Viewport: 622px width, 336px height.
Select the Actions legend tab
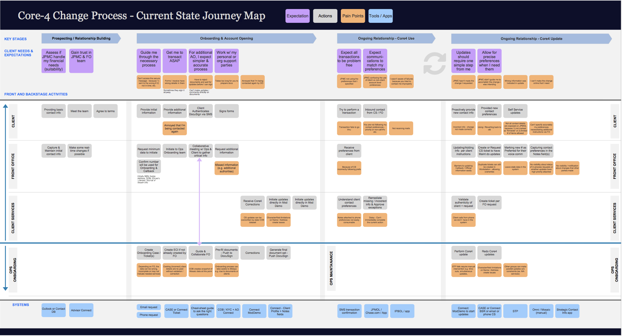[x=325, y=16]
